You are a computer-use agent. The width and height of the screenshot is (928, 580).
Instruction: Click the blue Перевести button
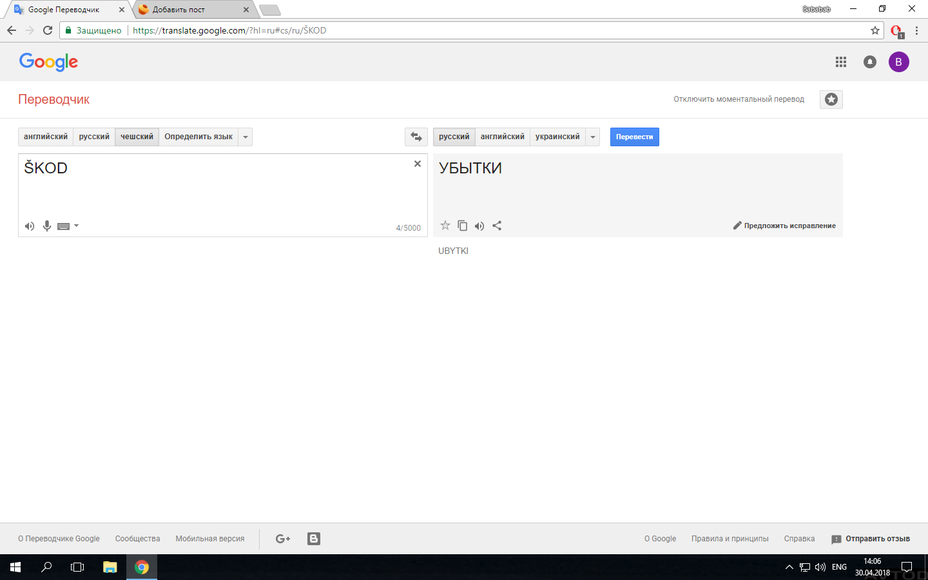[634, 137]
